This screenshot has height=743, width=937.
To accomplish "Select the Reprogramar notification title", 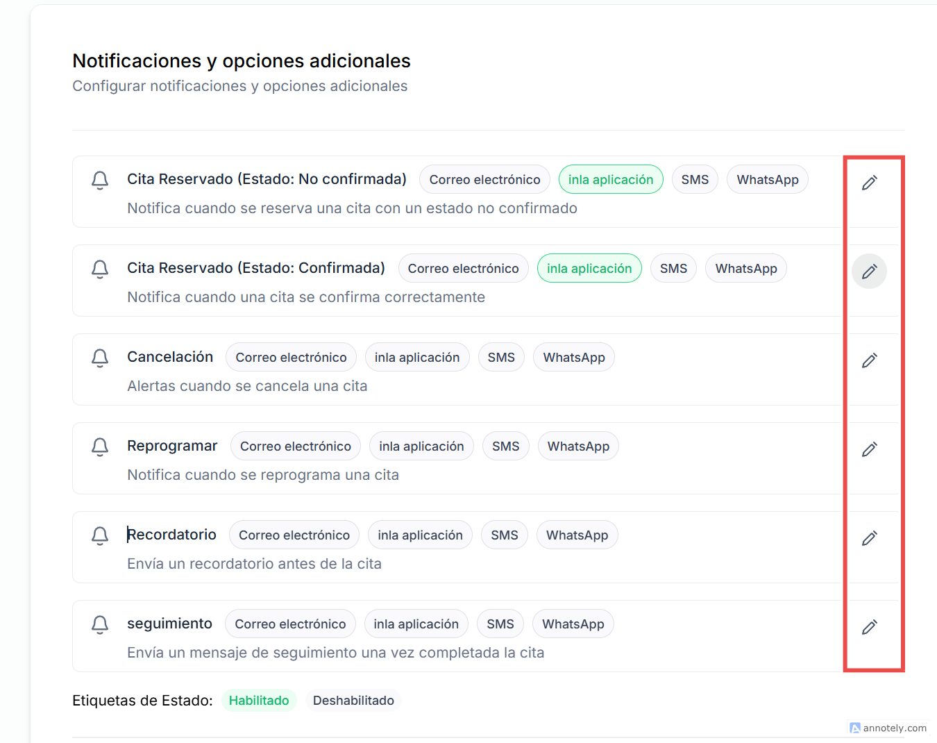I will pos(172,446).
